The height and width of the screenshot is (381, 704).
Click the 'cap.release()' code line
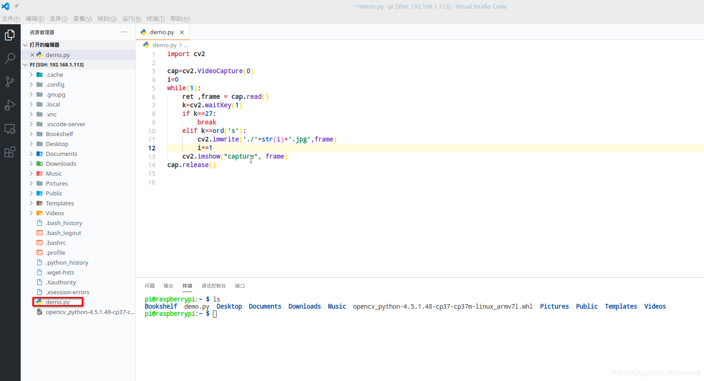[x=191, y=165]
